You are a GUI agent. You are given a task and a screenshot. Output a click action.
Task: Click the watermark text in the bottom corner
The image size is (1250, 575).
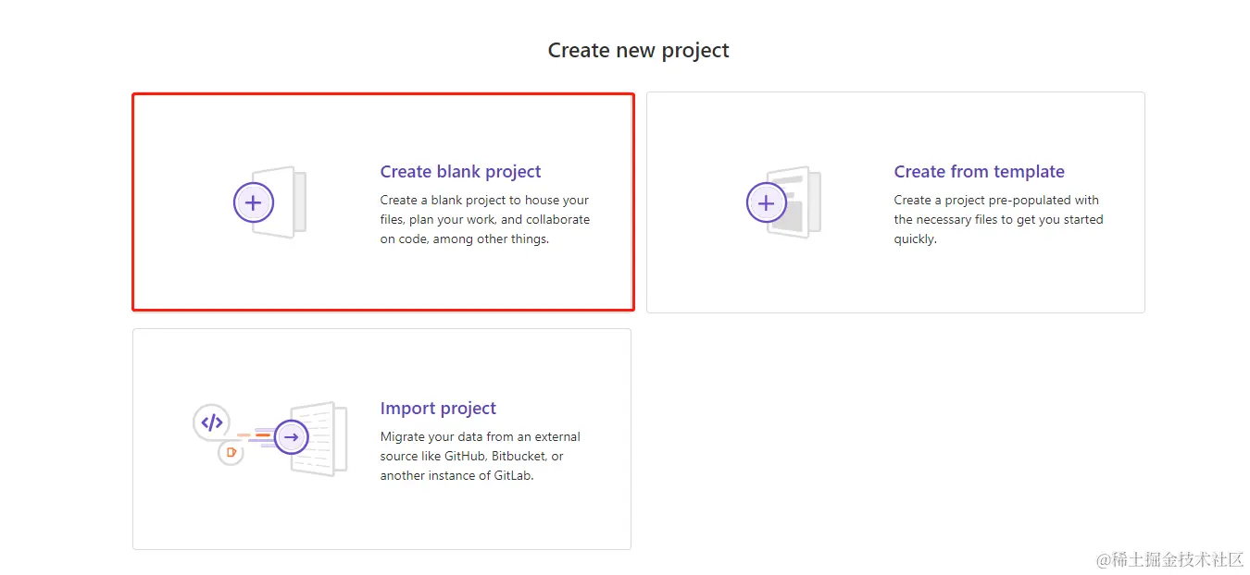(x=1169, y=559)
